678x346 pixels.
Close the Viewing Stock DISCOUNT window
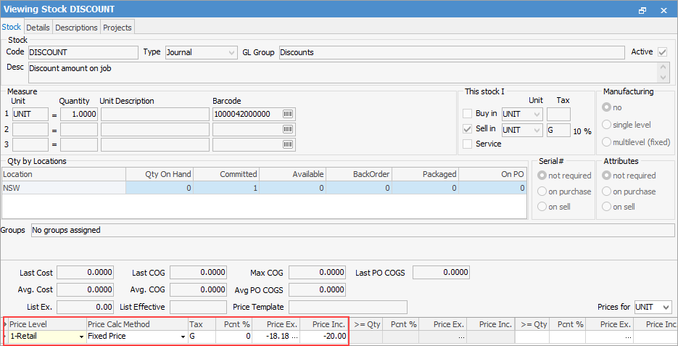pyautogui.click(x=663, y=10)
